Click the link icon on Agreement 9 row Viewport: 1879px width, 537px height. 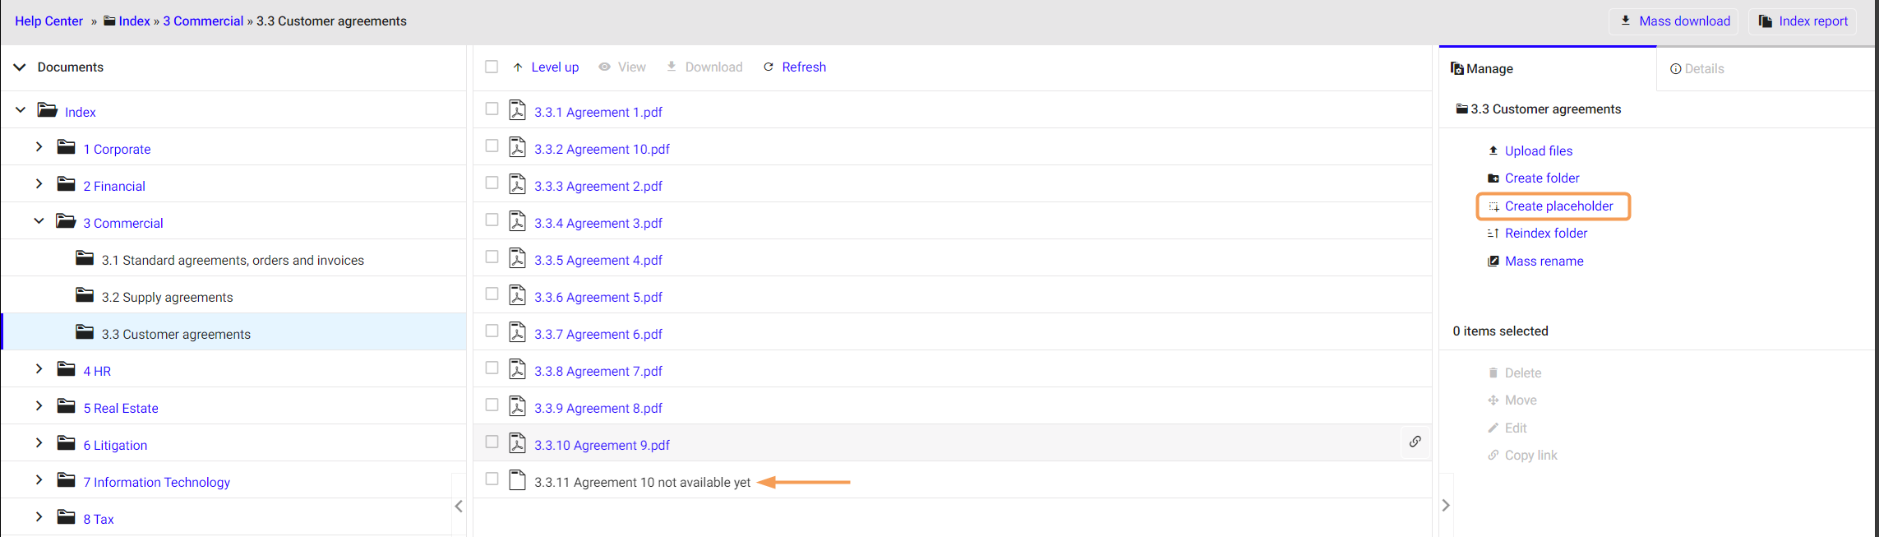pos(1415,442)
